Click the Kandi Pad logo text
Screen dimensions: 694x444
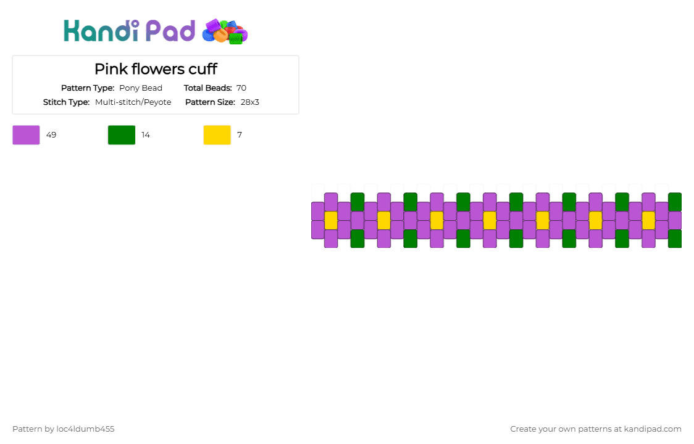[129, 31]
